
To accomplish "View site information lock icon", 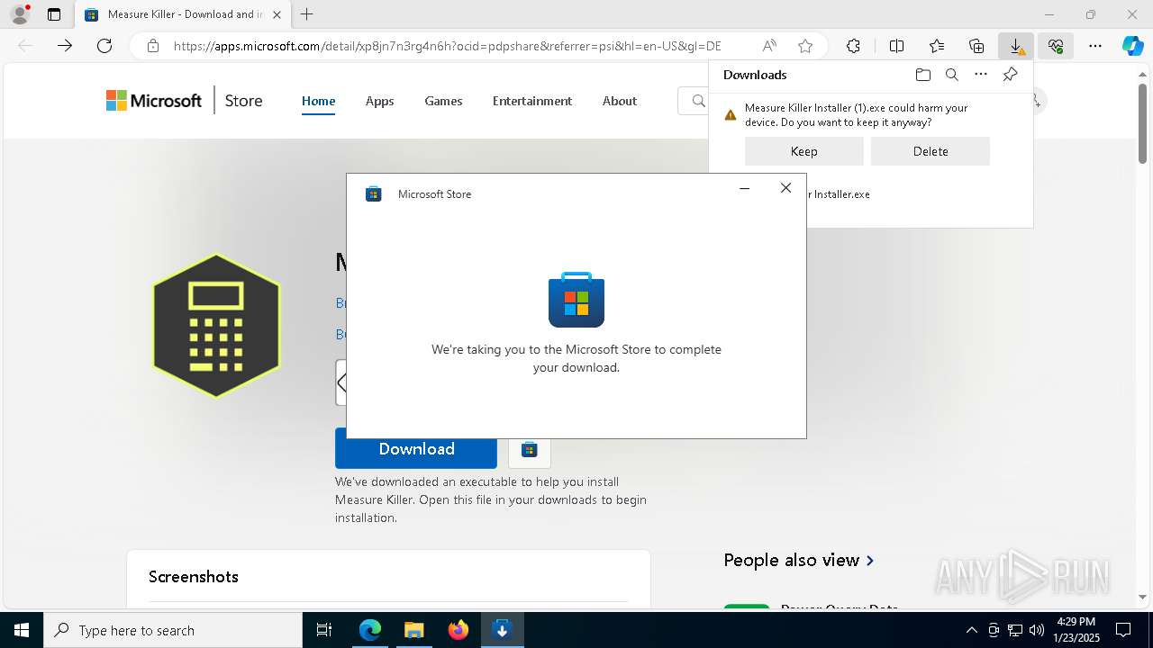I will pyautogui.click(x=153, y=46).
